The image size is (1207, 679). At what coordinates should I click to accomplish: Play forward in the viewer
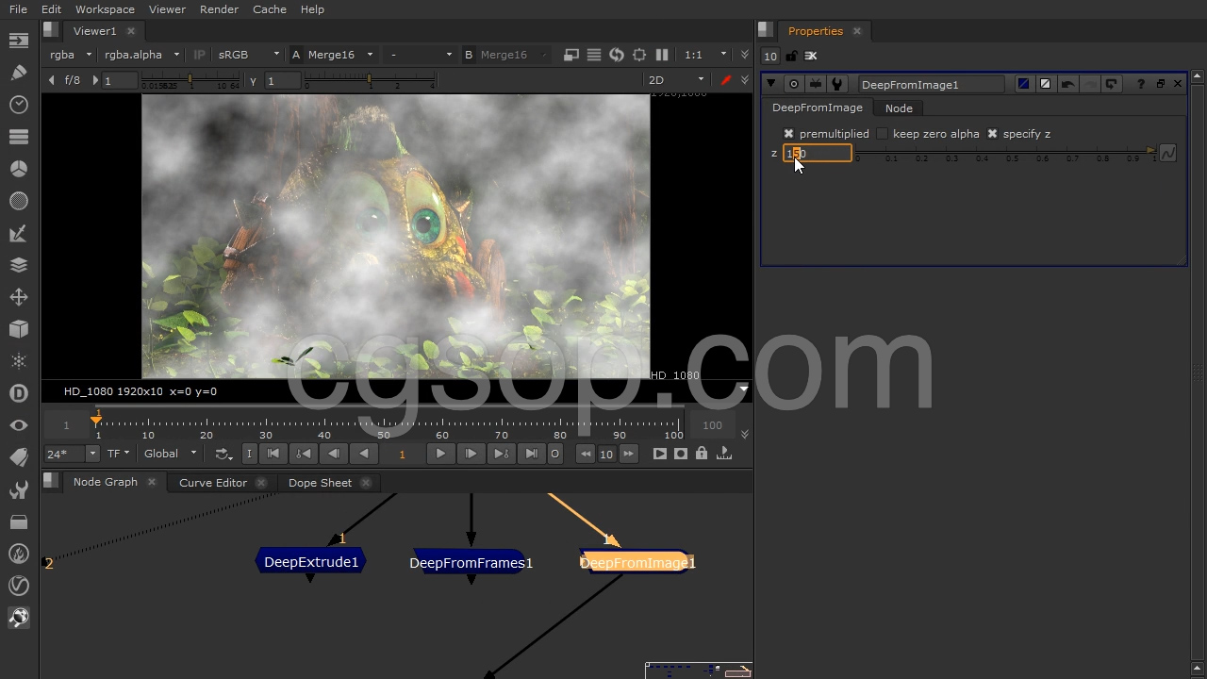[x=440, y=454]
